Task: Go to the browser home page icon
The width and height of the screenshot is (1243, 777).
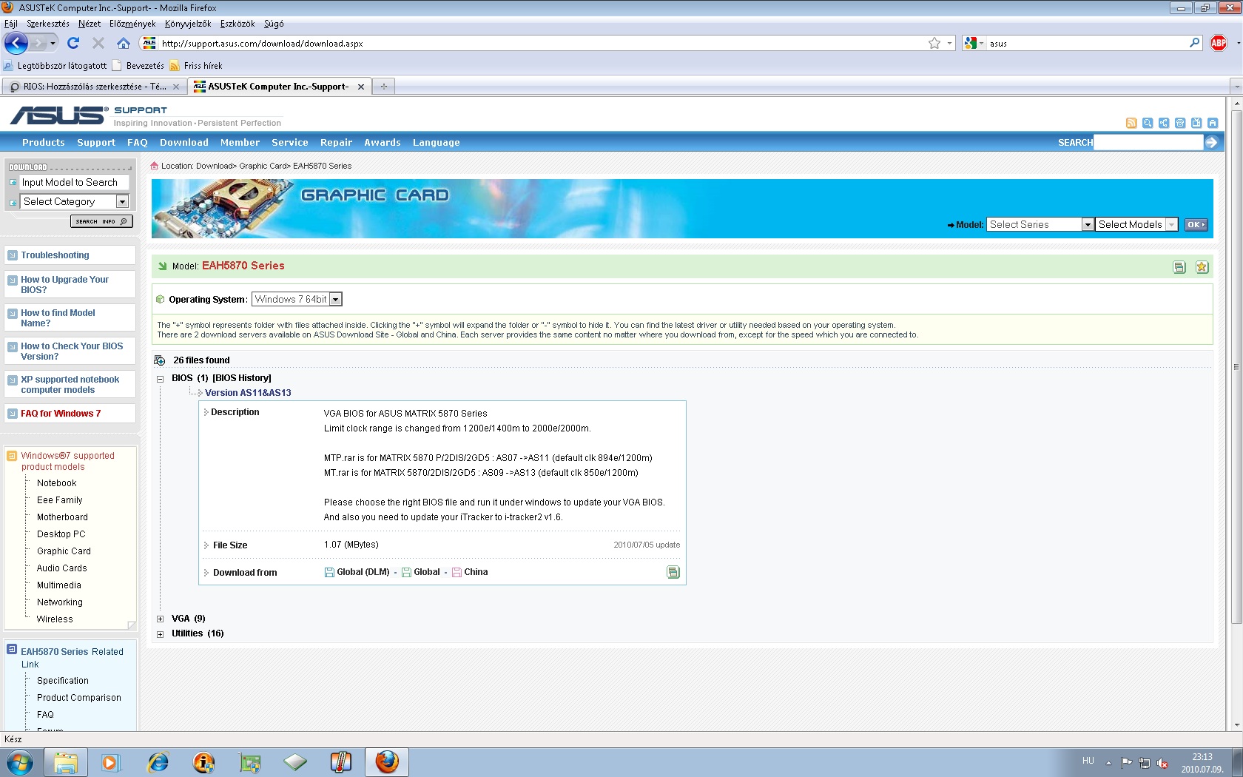Action: pos(124,43)
